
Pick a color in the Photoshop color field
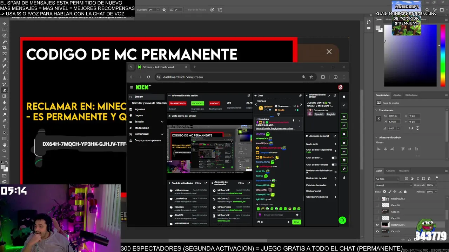410,56
